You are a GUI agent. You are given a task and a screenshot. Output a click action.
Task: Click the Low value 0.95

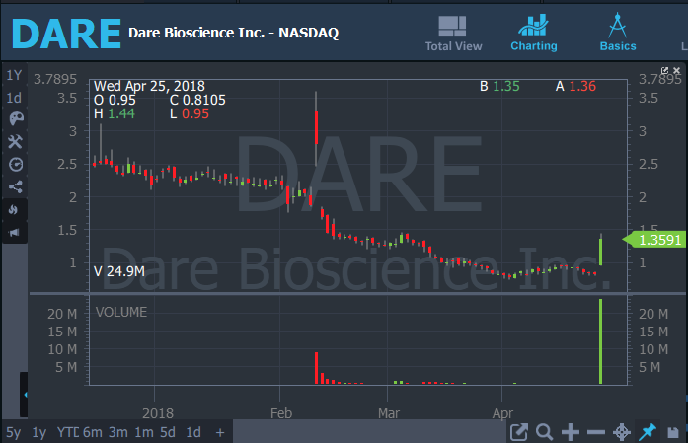coord(195,113)
